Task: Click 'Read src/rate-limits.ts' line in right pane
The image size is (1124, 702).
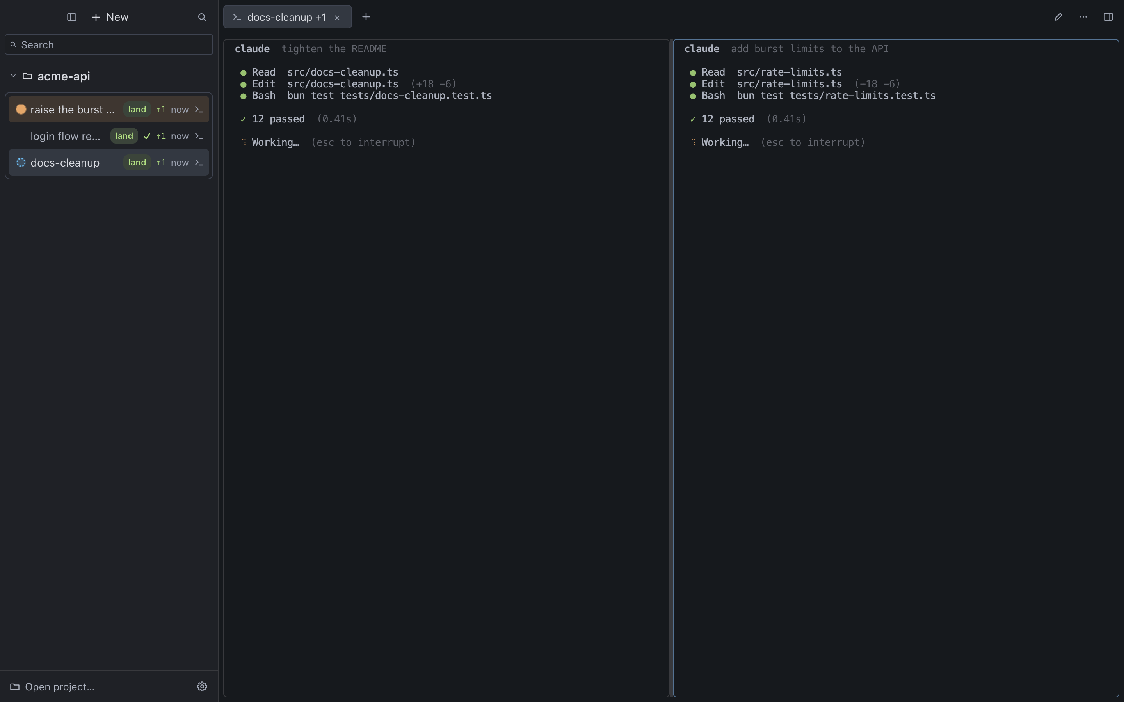Action: click(x=765, y=73)
